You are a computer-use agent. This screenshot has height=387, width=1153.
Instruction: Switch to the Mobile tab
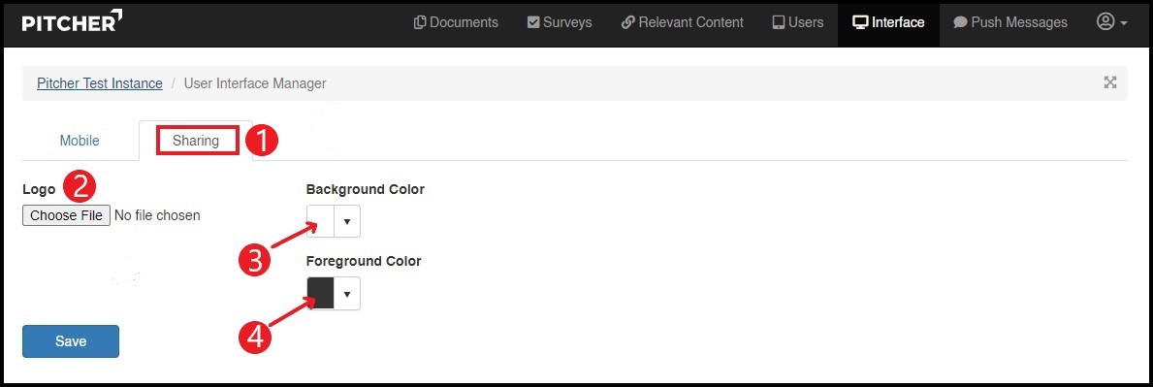click(80, 141)
